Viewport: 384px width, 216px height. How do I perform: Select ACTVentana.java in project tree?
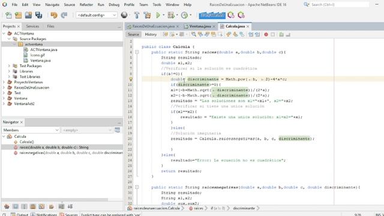click(44, 50)
